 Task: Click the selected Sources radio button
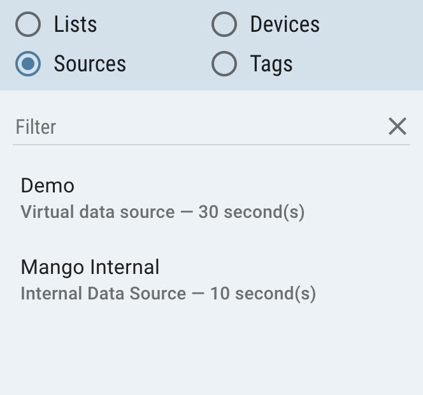pos(28,64)
